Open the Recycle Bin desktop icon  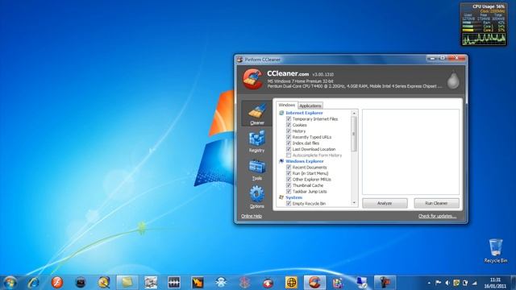click(496, 251)
